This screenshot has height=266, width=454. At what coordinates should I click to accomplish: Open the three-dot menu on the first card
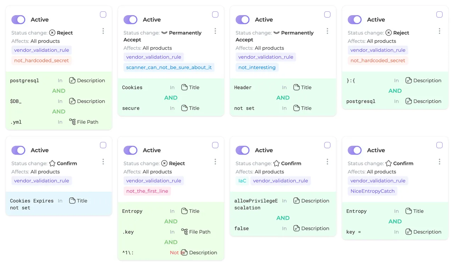point(103,31)
